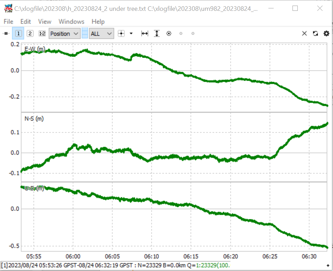This screenshot has width=333, height=271.
Task: Click the plus icon in status bar
Action: click(328, 265)
